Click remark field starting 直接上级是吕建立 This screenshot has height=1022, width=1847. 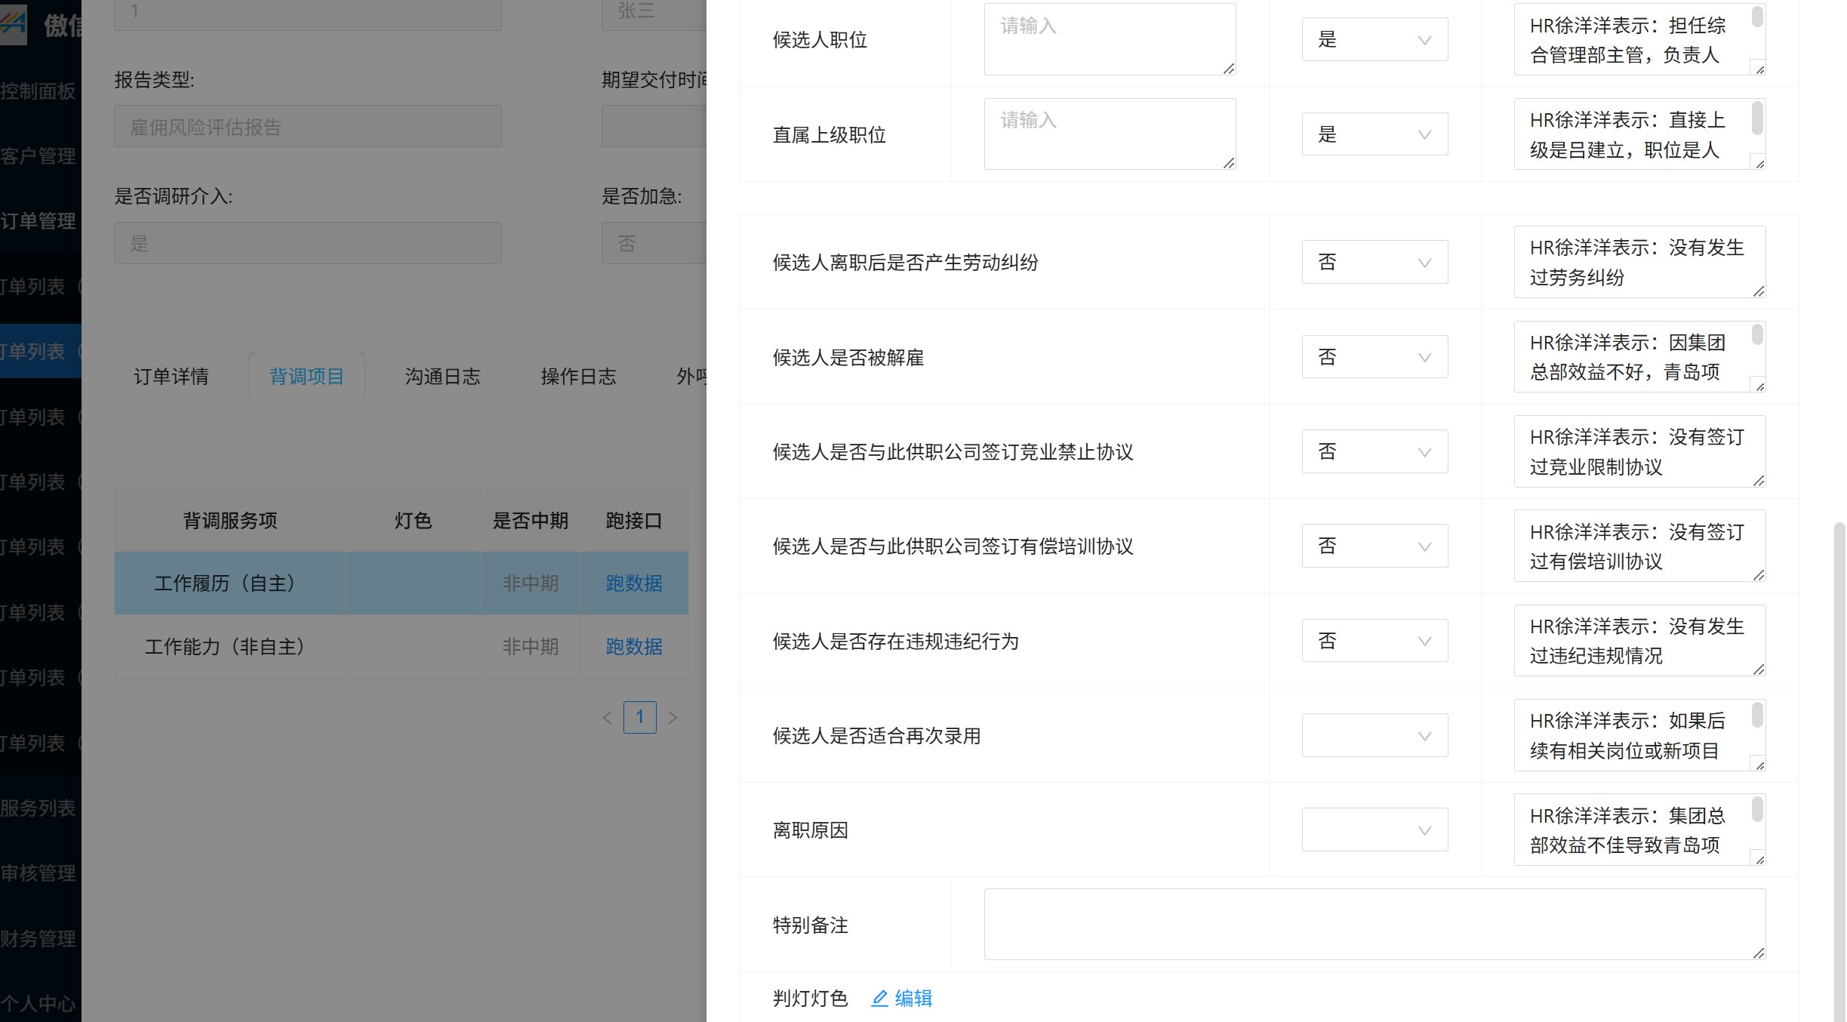[1639, 134]
